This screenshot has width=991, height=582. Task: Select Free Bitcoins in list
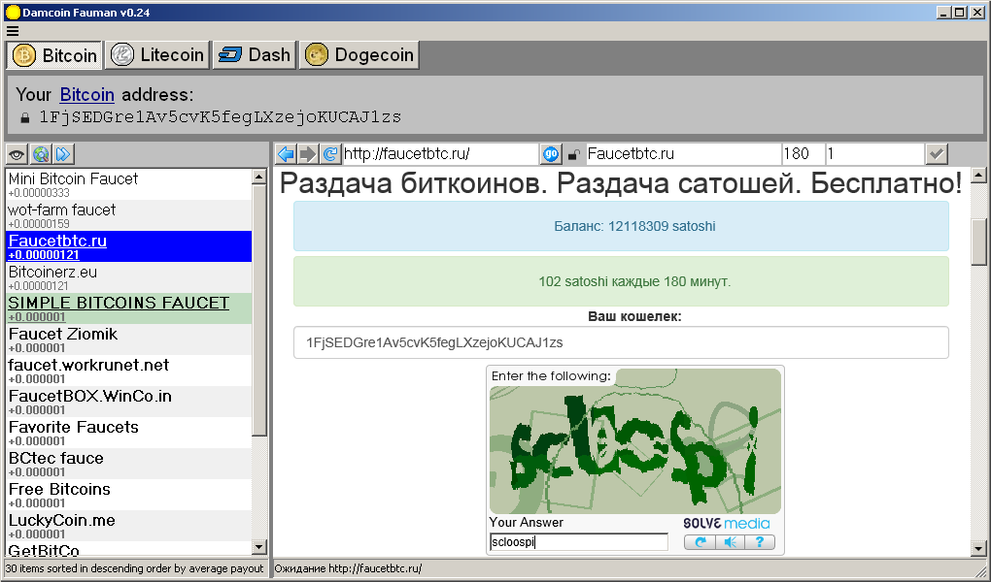[x=129, y=495]
